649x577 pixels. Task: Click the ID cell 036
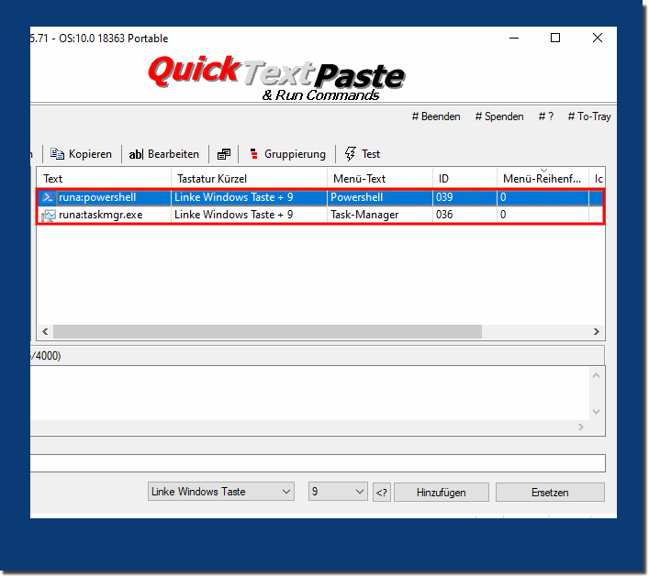pyautogui.click(x=464, y=215)
